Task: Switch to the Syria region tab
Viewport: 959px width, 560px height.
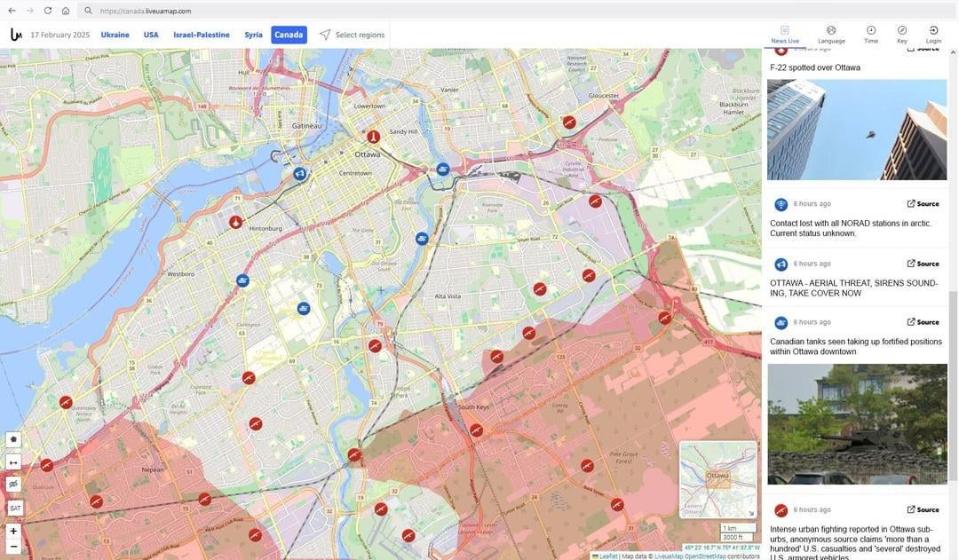Action: [x=253, y=35]
